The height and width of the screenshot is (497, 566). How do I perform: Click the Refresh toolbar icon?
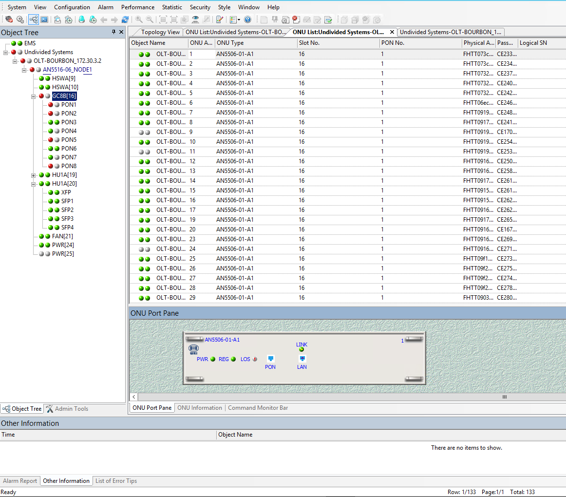[126, 19]
